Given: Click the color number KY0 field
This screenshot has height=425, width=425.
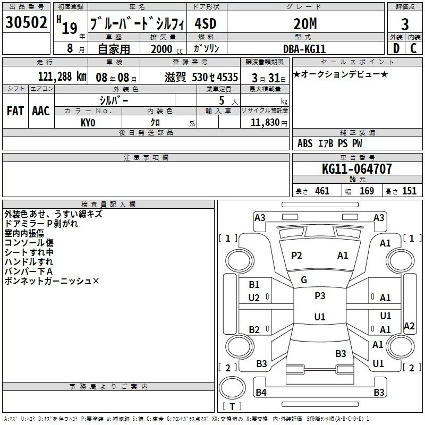Looking at the screenshot, I should click(x=88, y=122).
